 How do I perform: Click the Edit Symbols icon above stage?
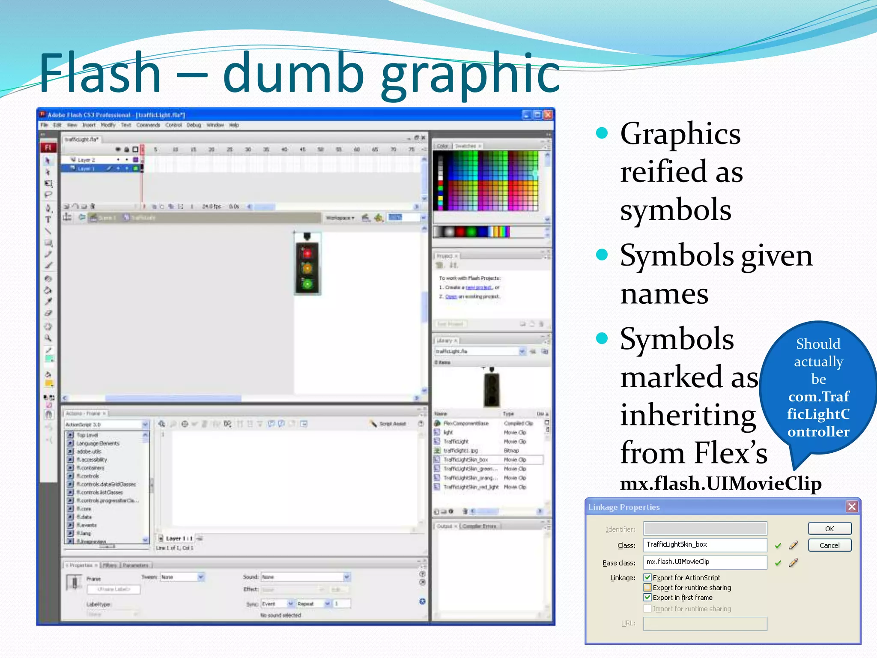378,218
